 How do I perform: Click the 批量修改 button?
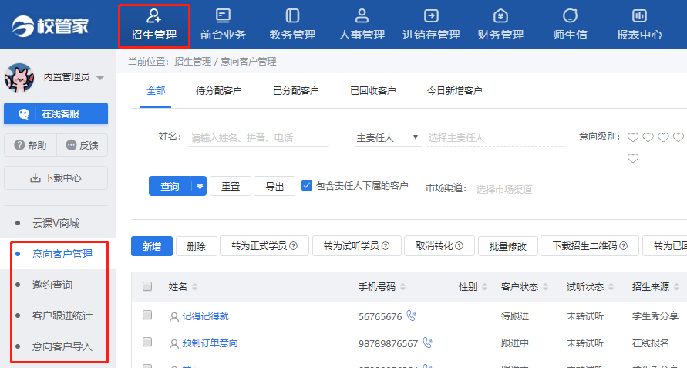[508, 246]
